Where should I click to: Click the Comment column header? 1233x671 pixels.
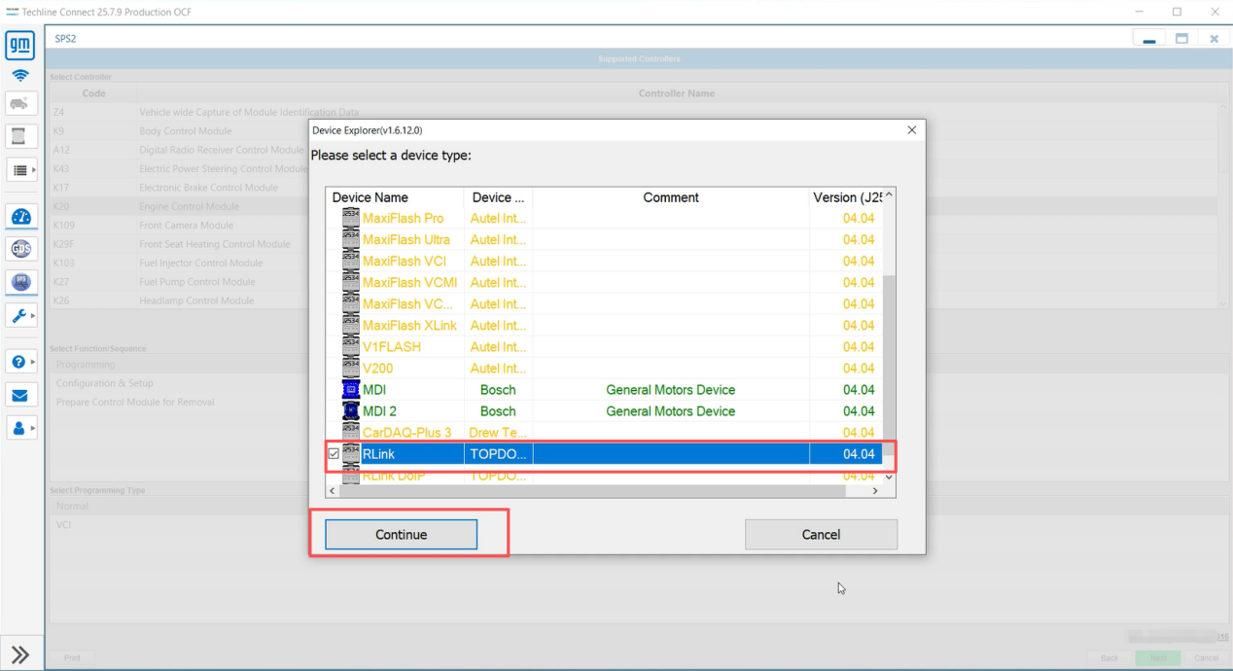[x=670, y=197]
